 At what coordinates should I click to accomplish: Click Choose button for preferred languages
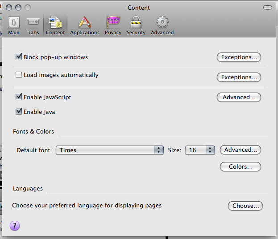coord(245,206)
